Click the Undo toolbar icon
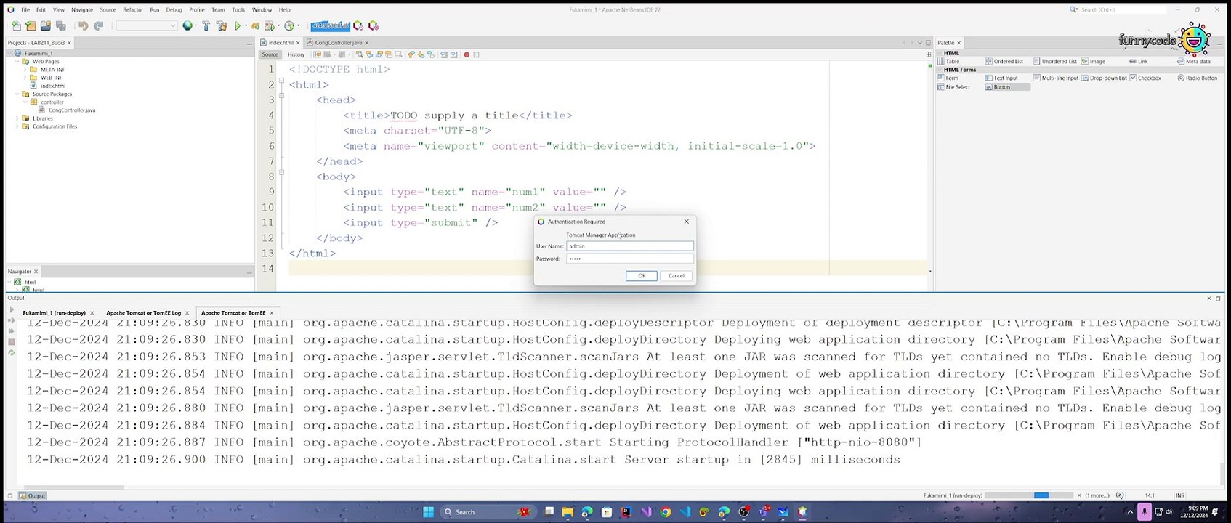Screen dimensions: 1231x523 point(83,26)
